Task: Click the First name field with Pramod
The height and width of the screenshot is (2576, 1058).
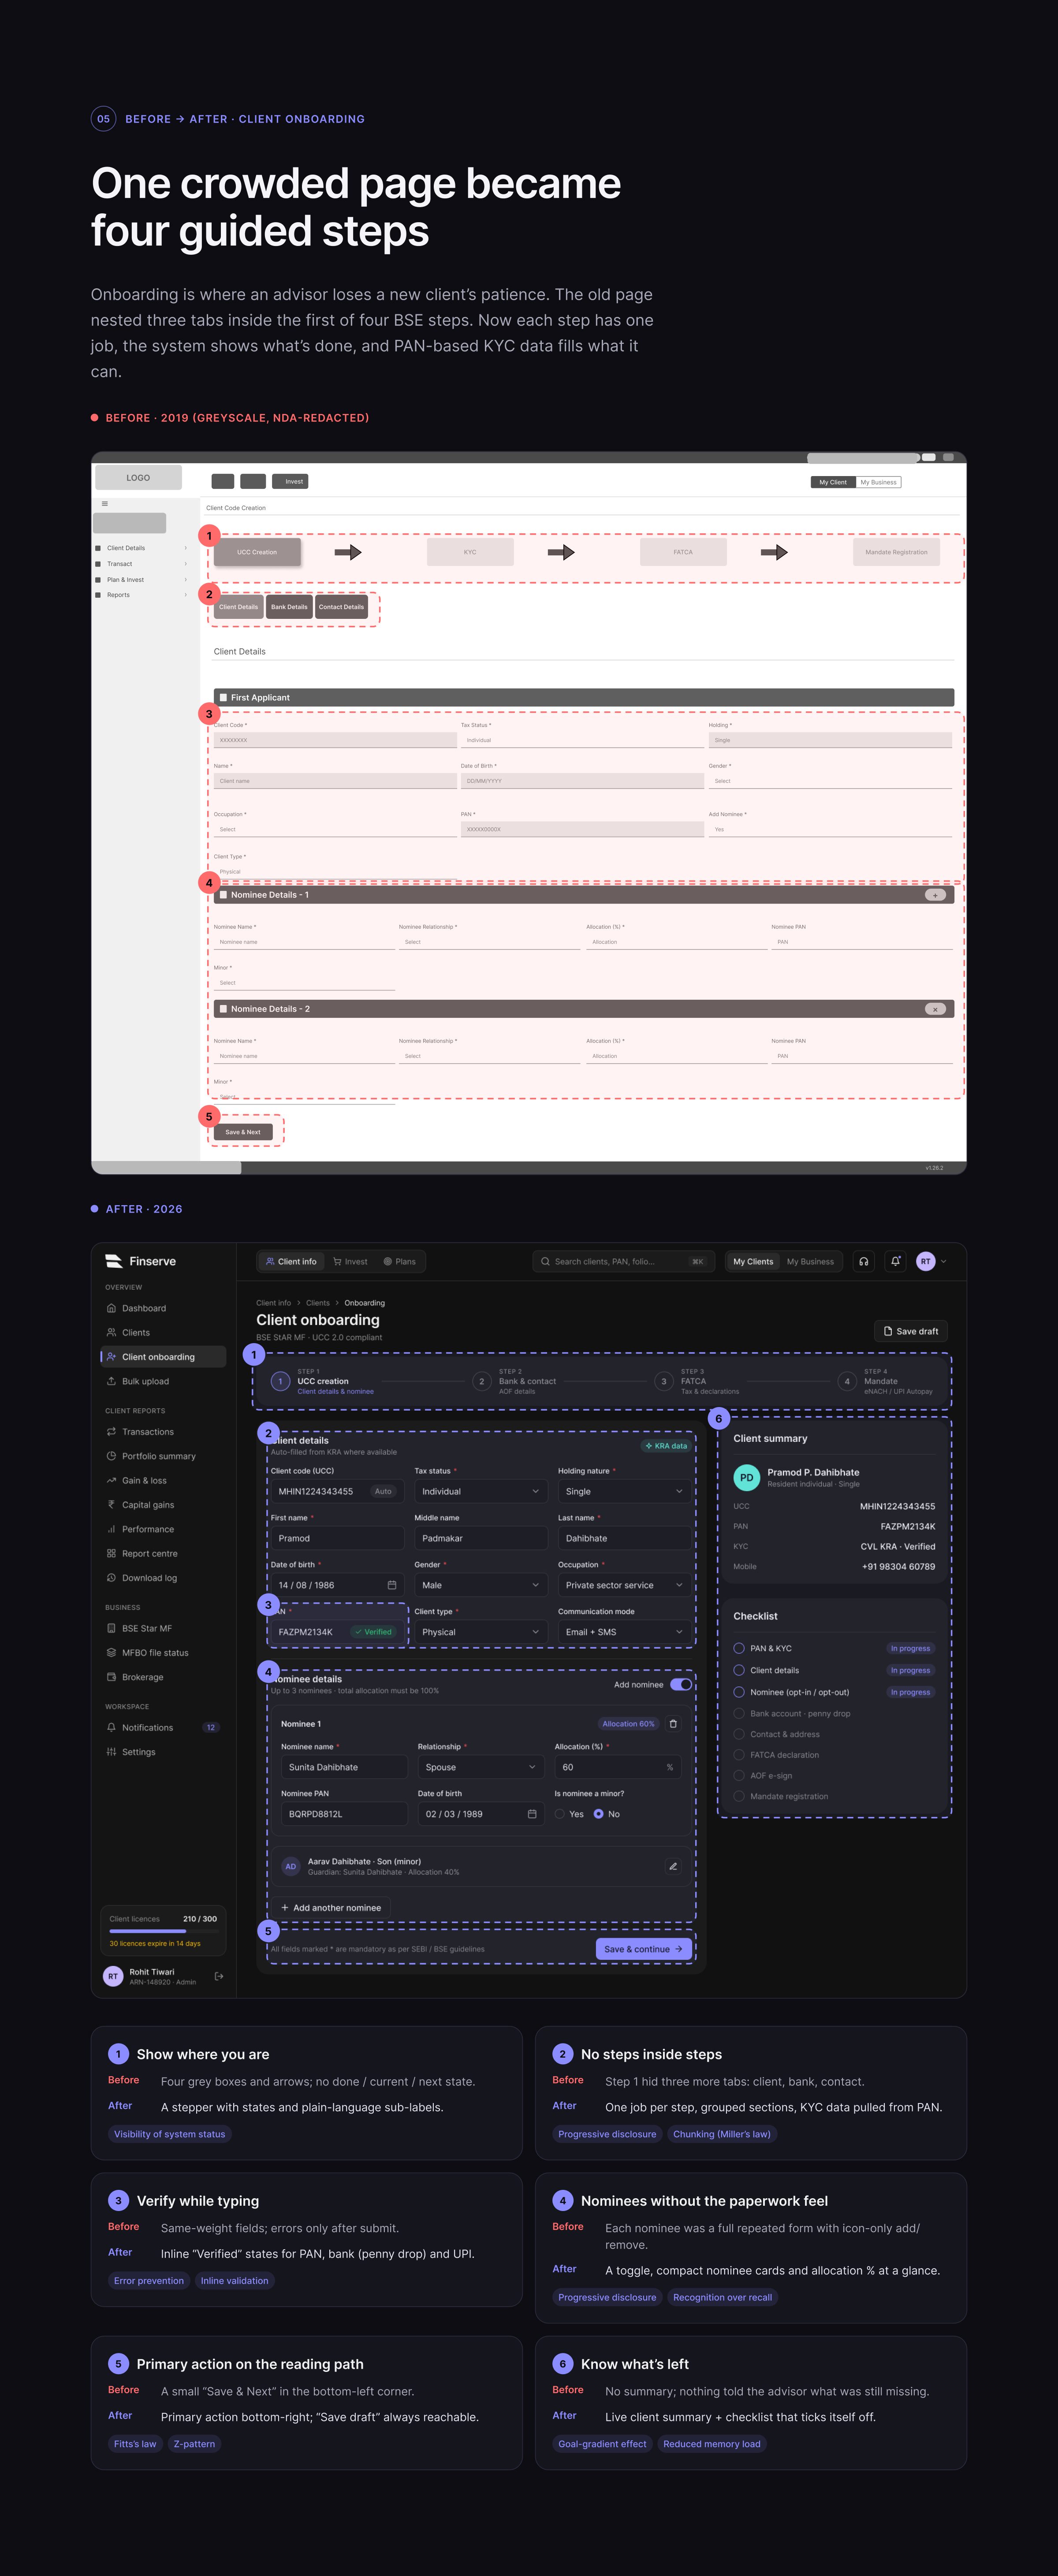Action: pos(338,1538)
